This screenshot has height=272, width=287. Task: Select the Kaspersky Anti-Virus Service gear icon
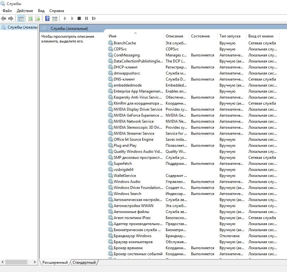(110, 97)
